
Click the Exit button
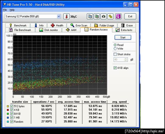click(130, 16)
